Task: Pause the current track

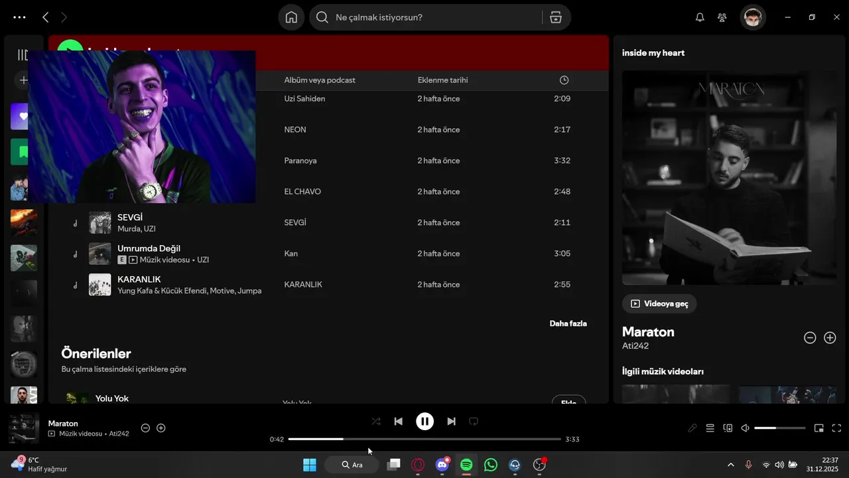Action: [x=424, y=422]
